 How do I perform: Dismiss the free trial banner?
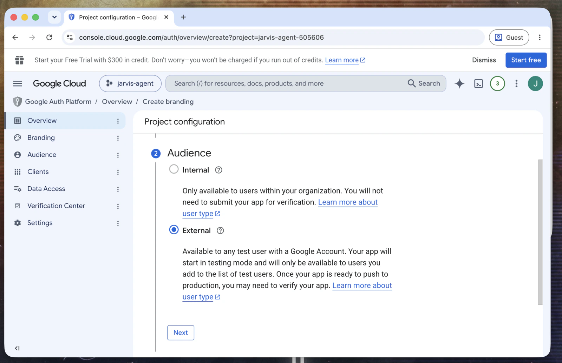(484, 60)
